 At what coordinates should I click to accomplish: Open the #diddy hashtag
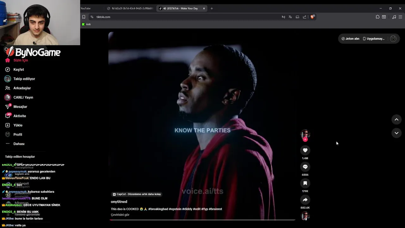tap(187, 209)
